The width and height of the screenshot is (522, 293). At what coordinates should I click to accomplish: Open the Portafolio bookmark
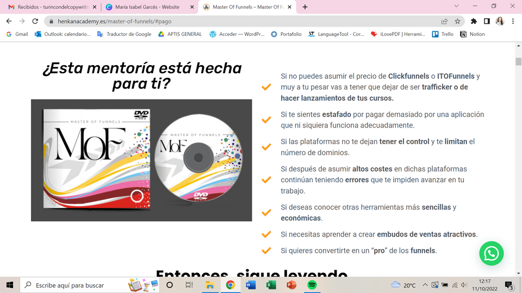click(x=286, y=34)
